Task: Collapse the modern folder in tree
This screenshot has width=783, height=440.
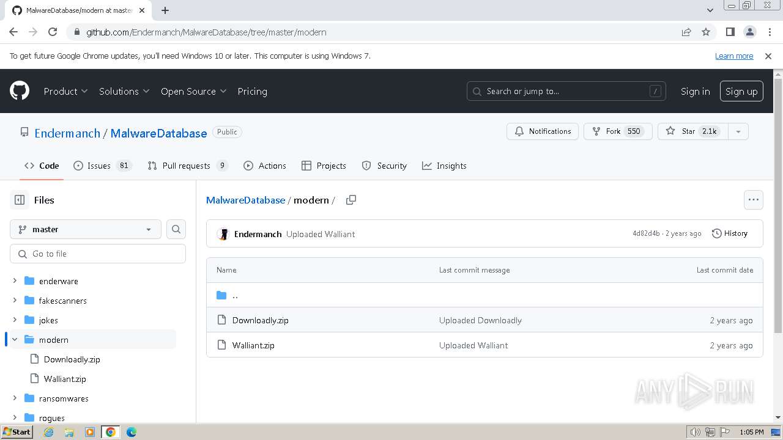Action: 15,340
